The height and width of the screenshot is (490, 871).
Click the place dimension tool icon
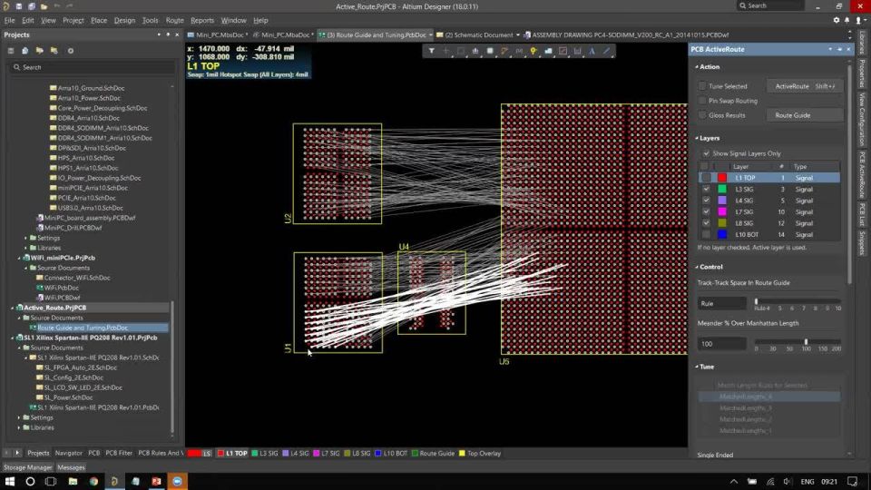[x=577, y=51]
